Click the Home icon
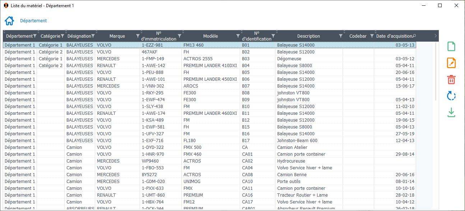The image size is (465, 211). pos(9,21)
